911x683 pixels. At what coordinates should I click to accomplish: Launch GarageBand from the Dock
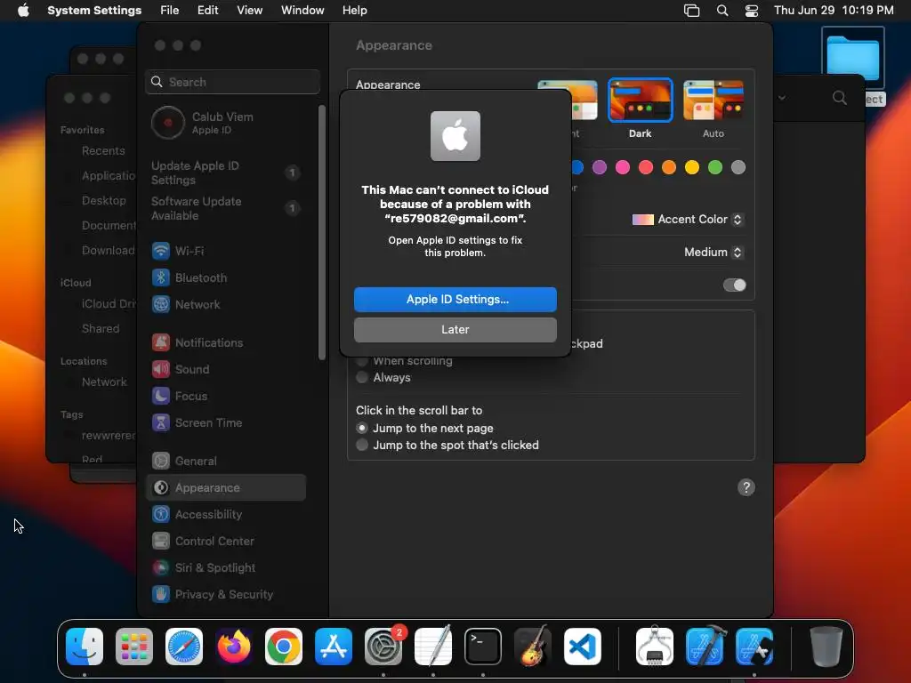click(x=533, y=647)
